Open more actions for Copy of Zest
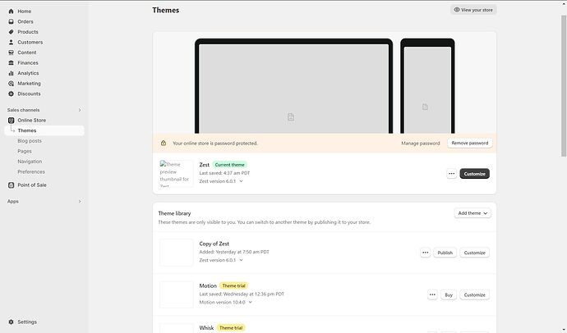This screenshot has width=567, height=333. coord(426,253)
